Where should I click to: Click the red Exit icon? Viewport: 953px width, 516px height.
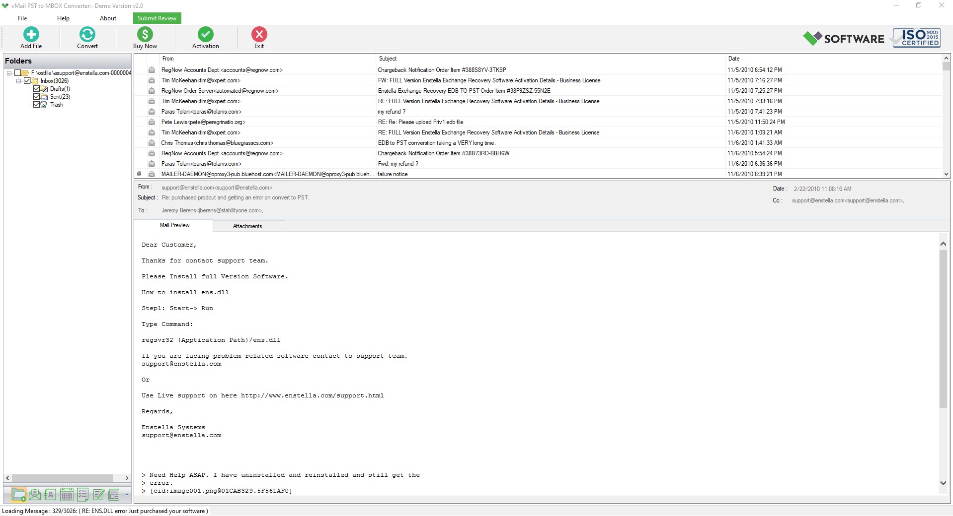pyautogui.click(x=259, y=34)
